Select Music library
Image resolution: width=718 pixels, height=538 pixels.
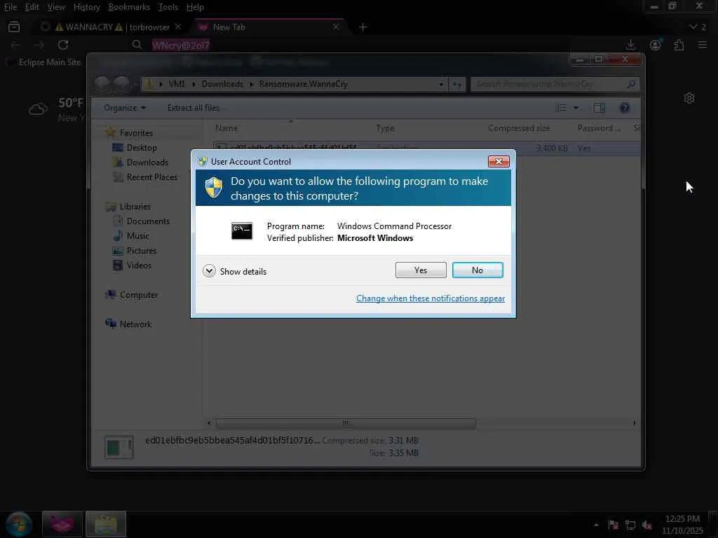pyautogui.click(x=137, y=235)
